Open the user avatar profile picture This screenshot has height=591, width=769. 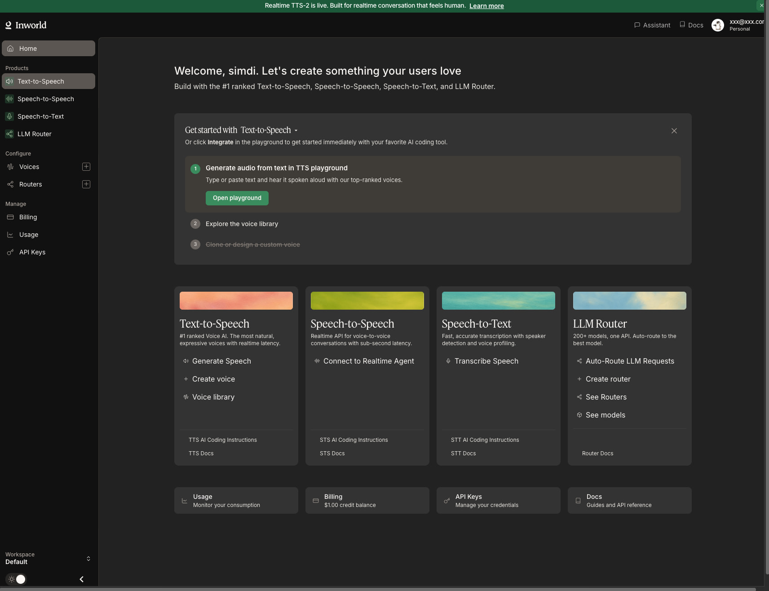(718, 25)
